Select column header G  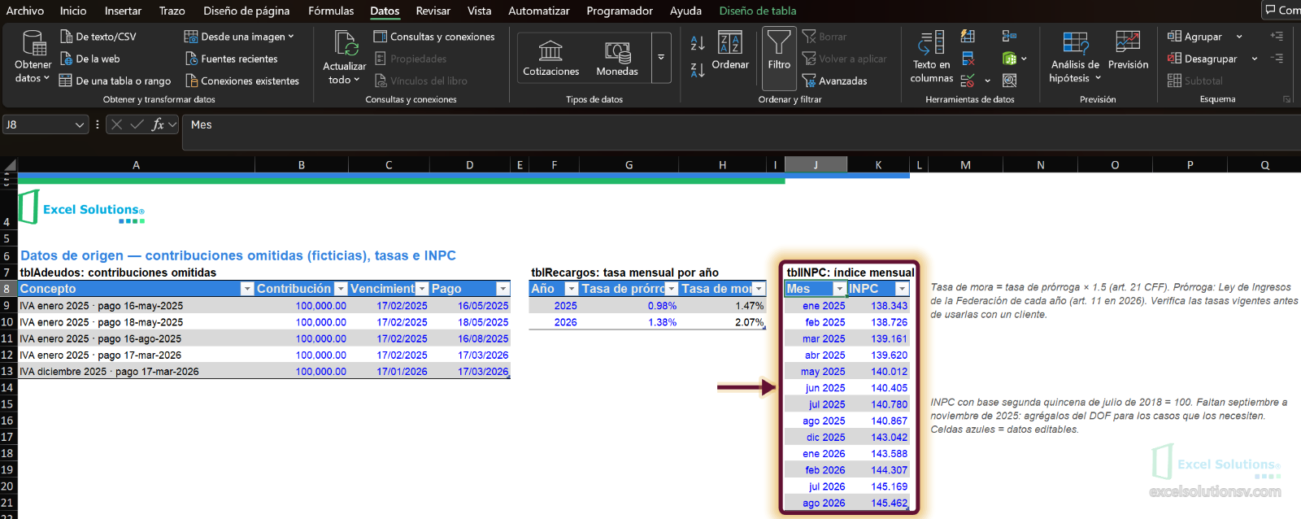tap(629, 165)
